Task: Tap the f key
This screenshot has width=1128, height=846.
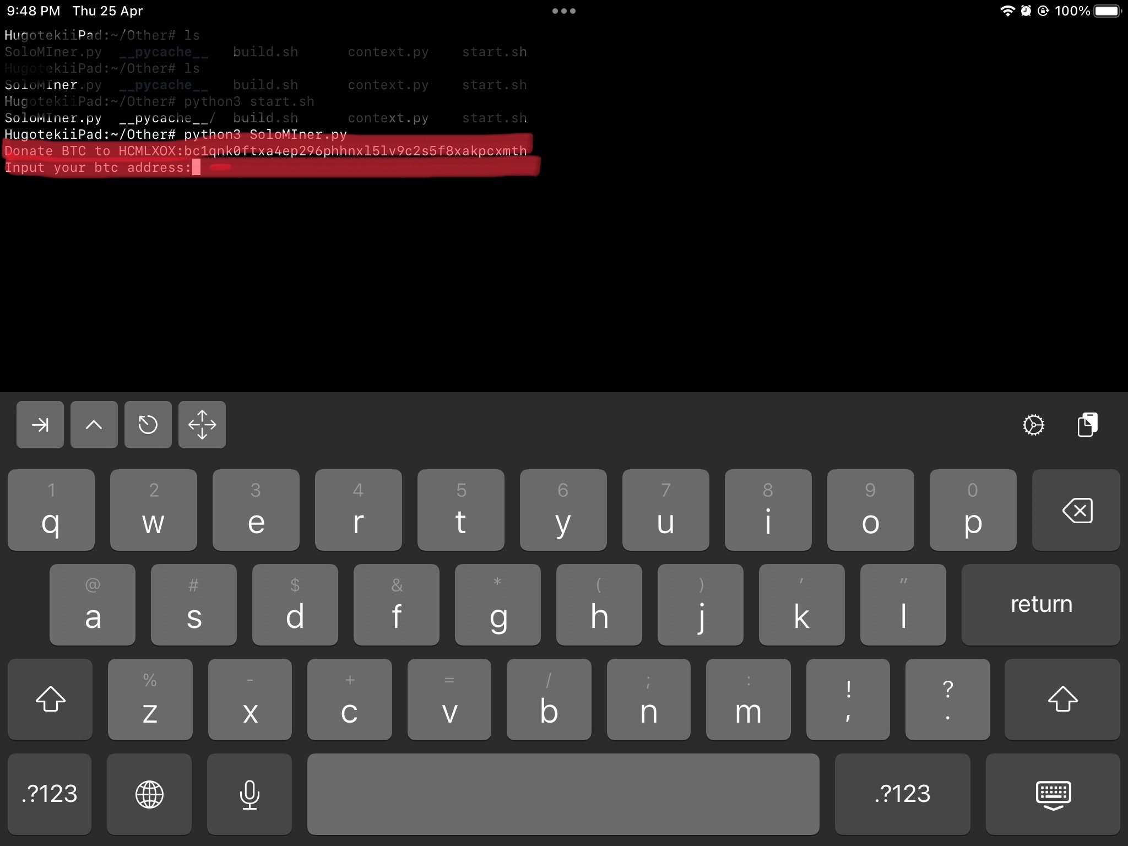Action: click(x=397, y=605)
